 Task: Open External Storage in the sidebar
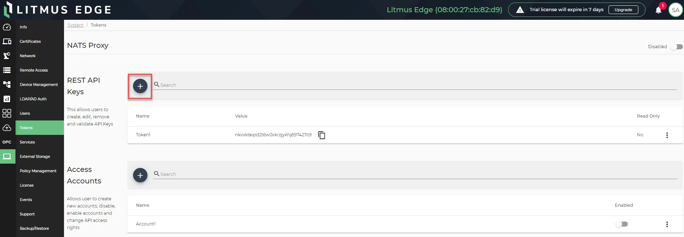40,156
